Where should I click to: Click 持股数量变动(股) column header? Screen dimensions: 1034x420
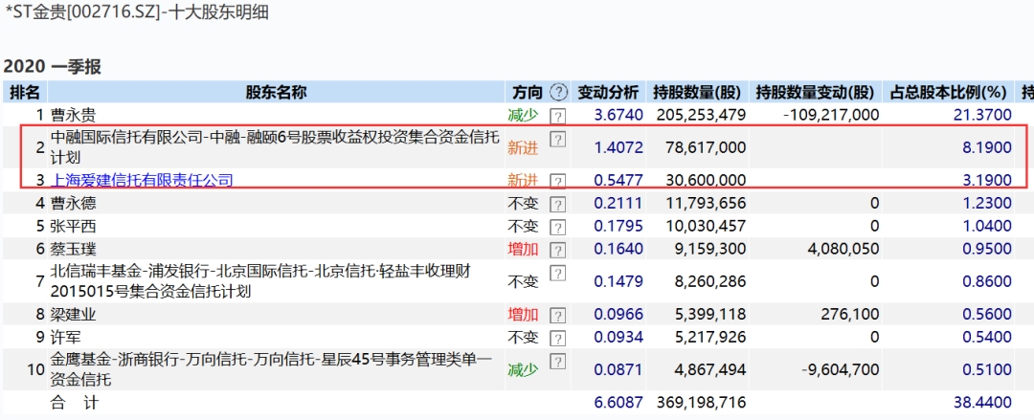point(815,93)
